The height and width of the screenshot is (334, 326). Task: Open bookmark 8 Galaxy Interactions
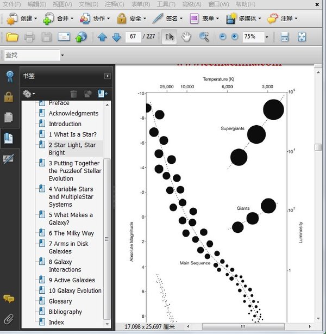[65, 265]
